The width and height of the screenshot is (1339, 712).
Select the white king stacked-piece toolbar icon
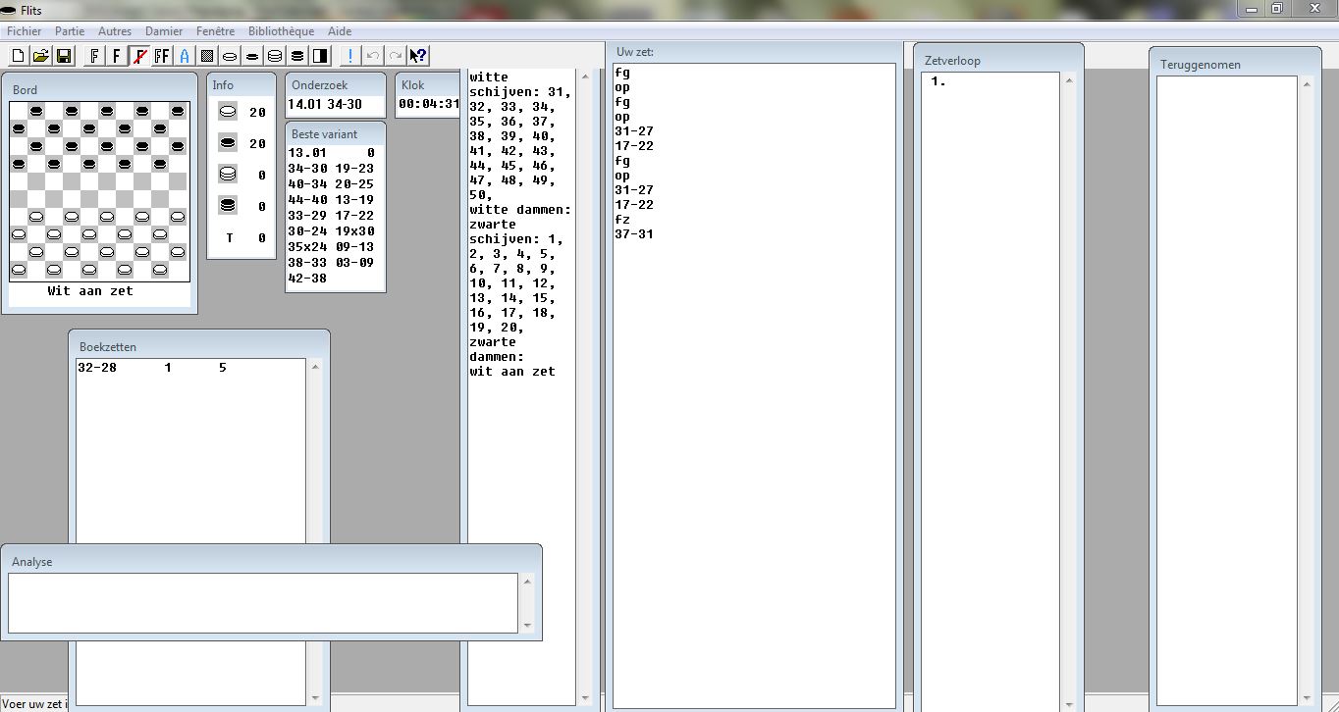pyautogui.click(x=275, y=56)
